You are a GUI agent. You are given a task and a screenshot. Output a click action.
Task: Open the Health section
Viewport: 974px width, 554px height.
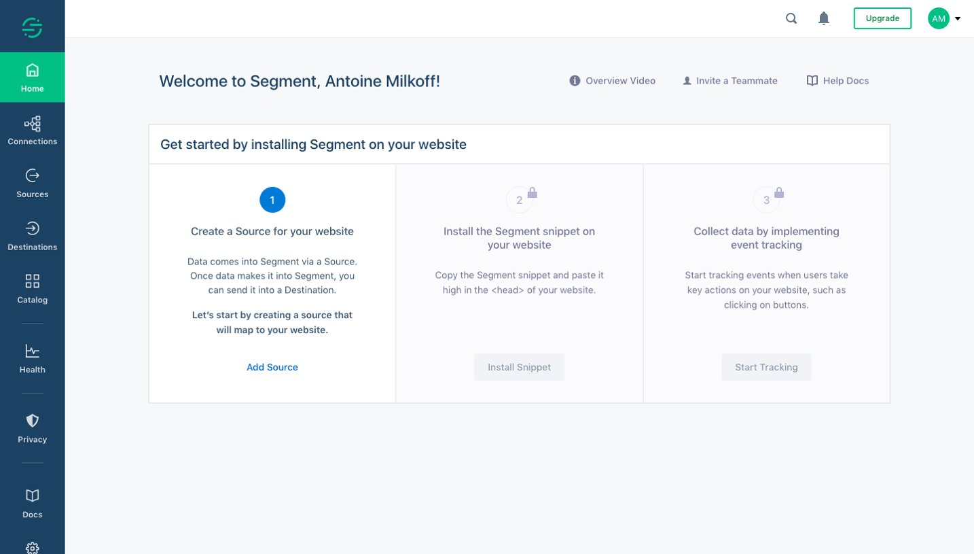pyautogui.click(x=32, y=359)
